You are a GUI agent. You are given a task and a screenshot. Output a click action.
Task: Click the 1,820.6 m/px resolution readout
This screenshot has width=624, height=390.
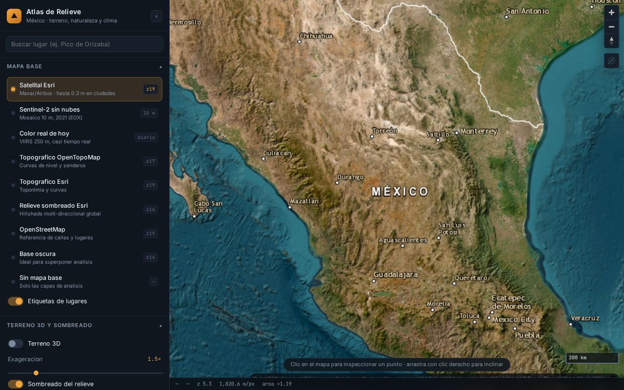pos(237,384)
